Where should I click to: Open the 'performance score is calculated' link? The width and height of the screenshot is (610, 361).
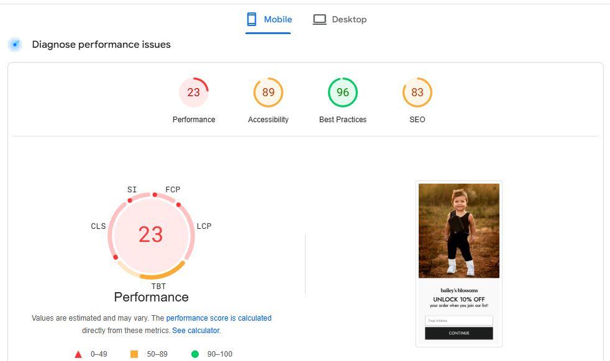click(x=219, y=318)
